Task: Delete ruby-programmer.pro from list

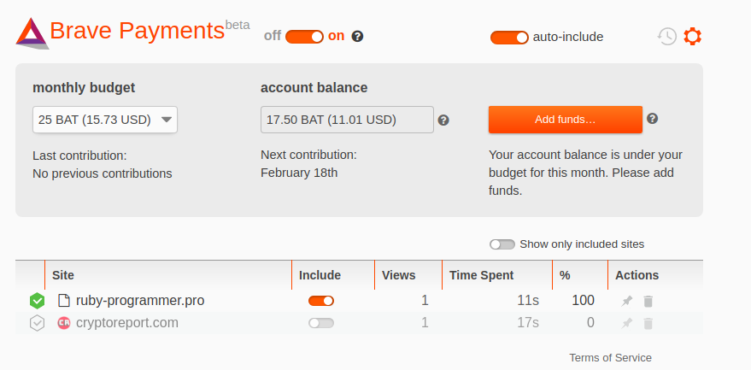Action: (x=648, y=301)
